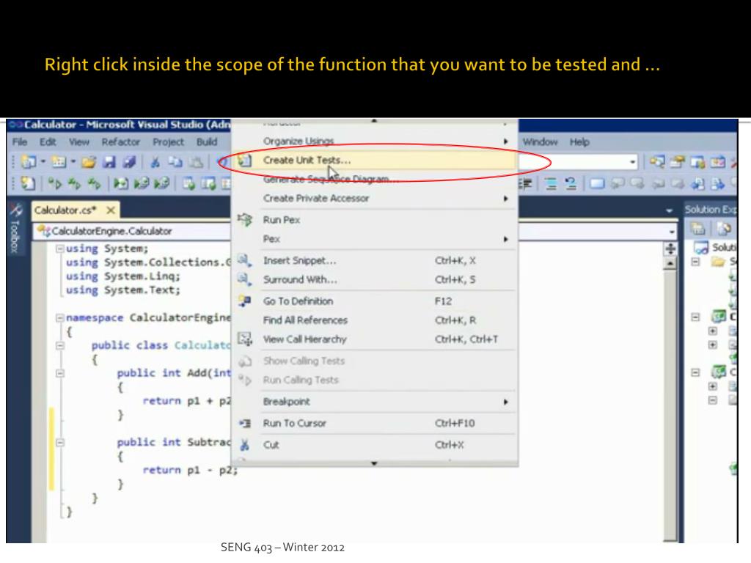Open the Help menu
Viewport: 751px width, 563px height.
point(579,142)
